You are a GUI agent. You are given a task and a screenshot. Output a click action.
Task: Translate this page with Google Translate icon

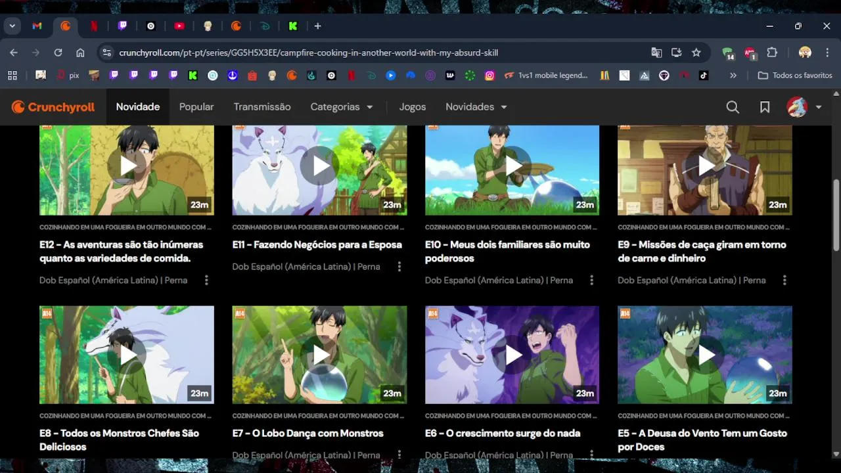pos(656,53)
